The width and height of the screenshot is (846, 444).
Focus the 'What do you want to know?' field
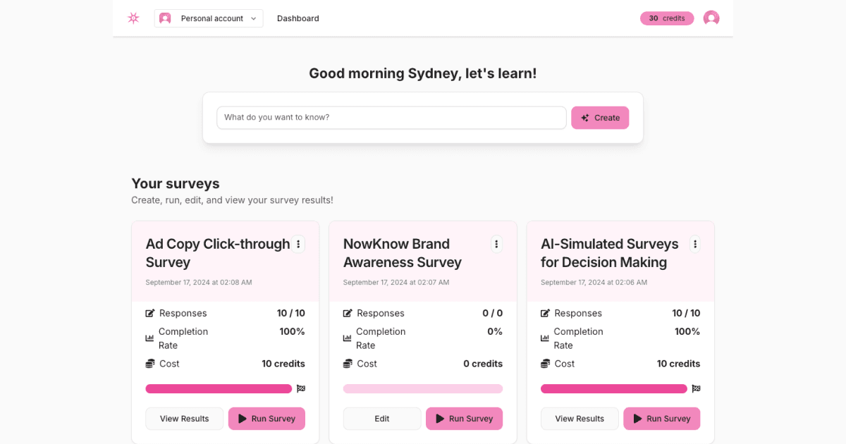click(391, 118)
